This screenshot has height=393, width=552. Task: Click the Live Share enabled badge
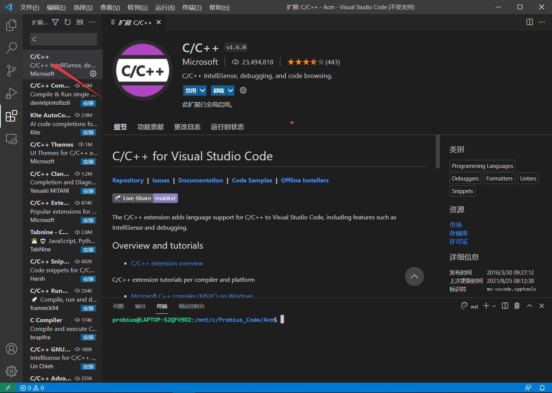pos(145,198)
